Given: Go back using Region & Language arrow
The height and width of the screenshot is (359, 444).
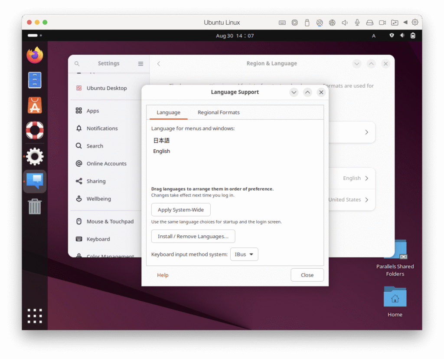Looking at the screenshot, I should (159, 63).
